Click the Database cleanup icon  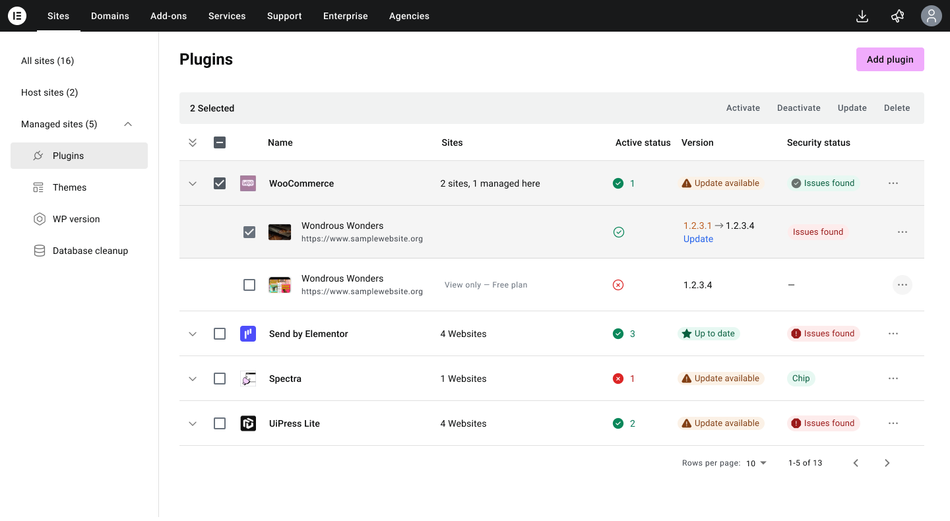pyautogui.click(x=40, y=251)
